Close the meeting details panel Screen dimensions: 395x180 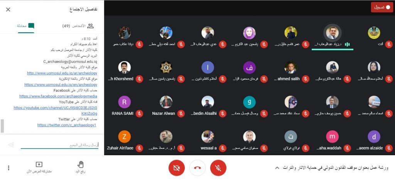[x=8, y=10]
